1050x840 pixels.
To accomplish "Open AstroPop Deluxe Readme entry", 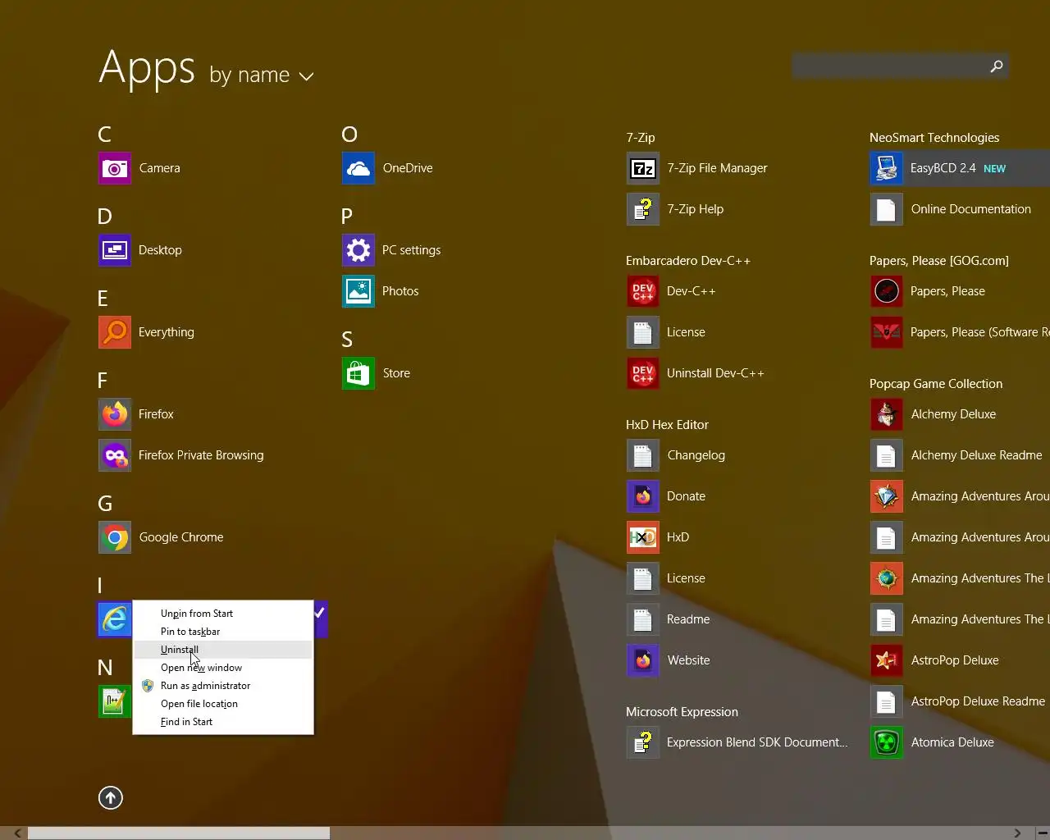I will pyautogui.click(x=960, y=701).
